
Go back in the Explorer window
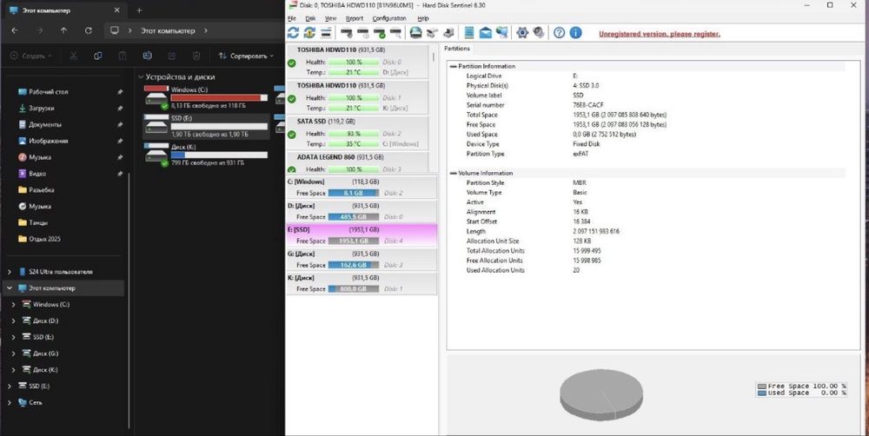click(x=15, y=30)
